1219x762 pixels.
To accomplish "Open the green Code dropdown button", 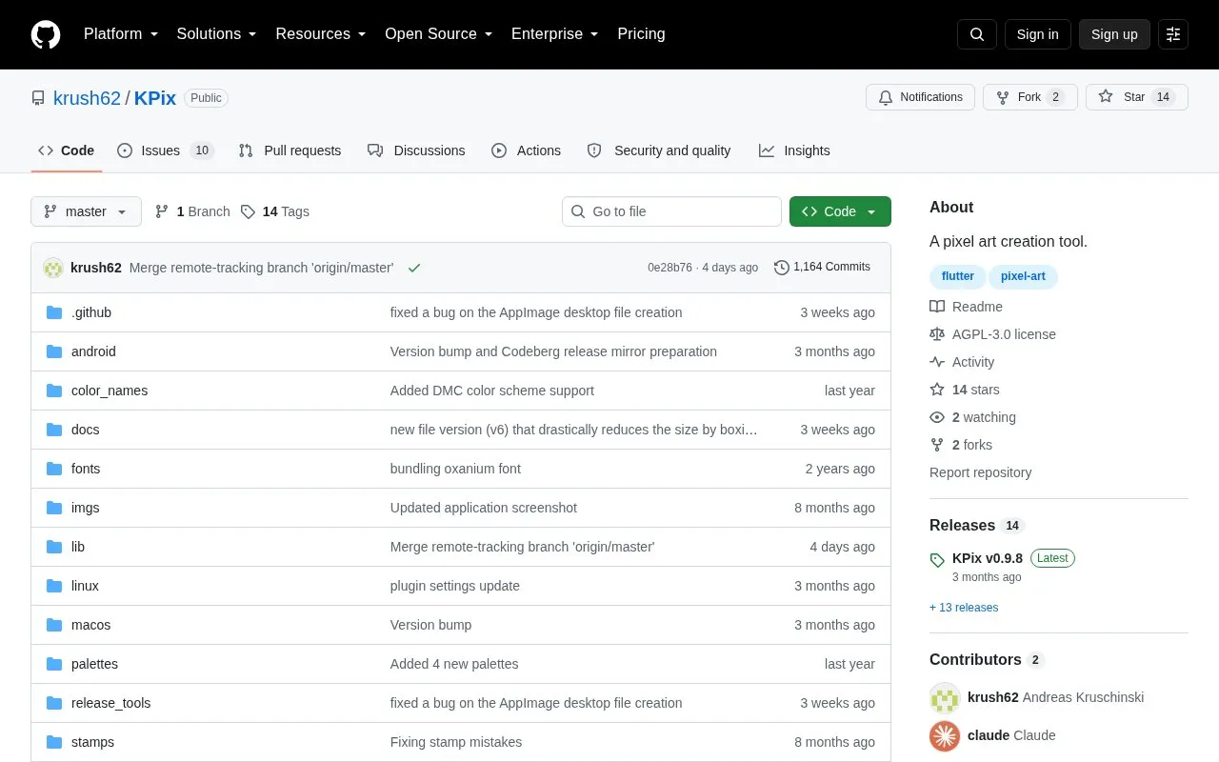I will click(x=840, y=211).
